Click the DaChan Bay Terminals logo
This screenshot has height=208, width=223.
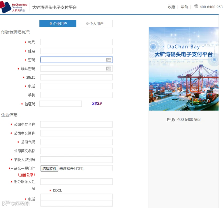tap(13, 7)
